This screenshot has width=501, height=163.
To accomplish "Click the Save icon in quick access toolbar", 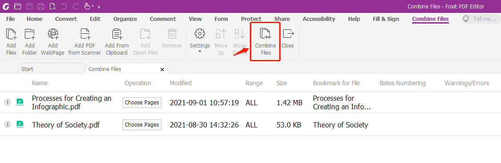I will point(29,6).
